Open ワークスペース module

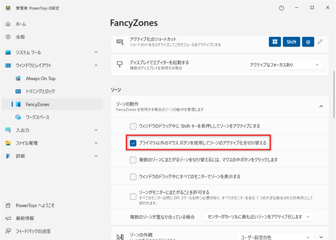37,117
